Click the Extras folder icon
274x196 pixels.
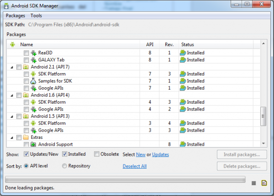(26, 137)
